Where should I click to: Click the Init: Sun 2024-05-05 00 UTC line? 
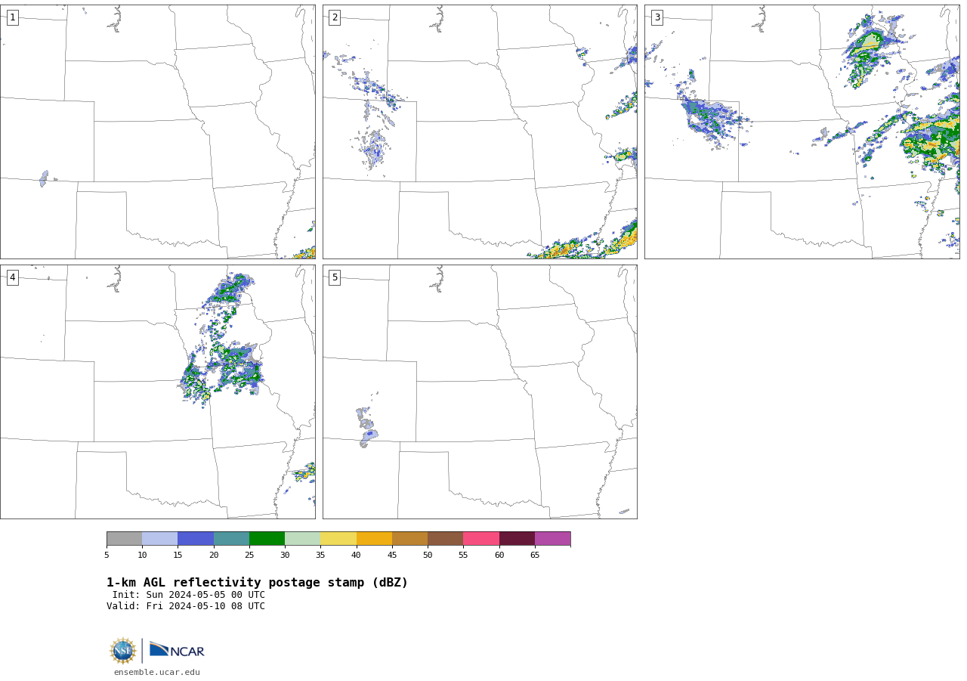189,595
